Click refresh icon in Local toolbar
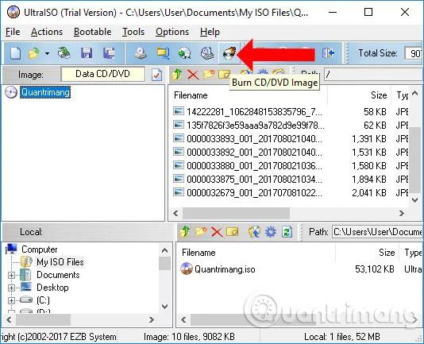This screenshot has width=424, height=344. pos(287,232)
